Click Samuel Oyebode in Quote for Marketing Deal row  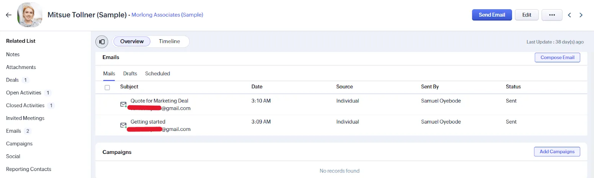coord(441,101)
